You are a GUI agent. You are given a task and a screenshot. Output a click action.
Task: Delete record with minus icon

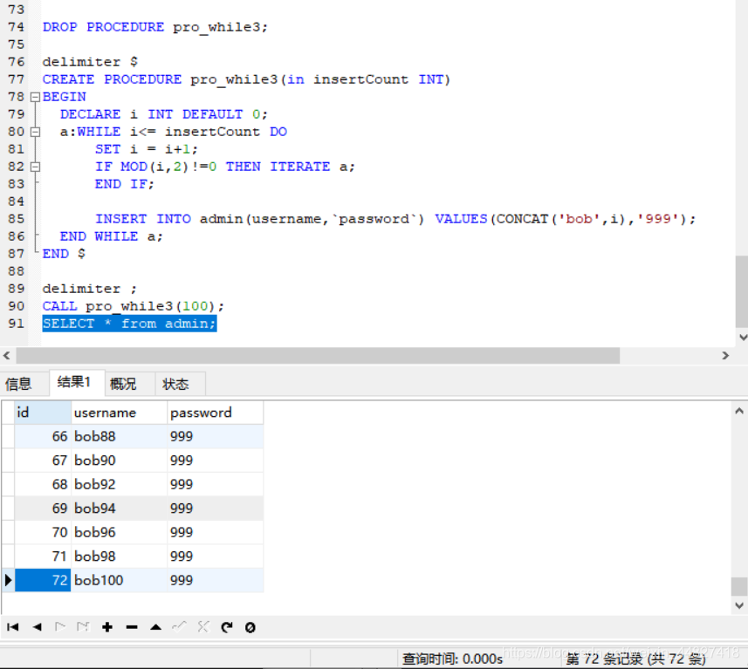tap(132, 627)
